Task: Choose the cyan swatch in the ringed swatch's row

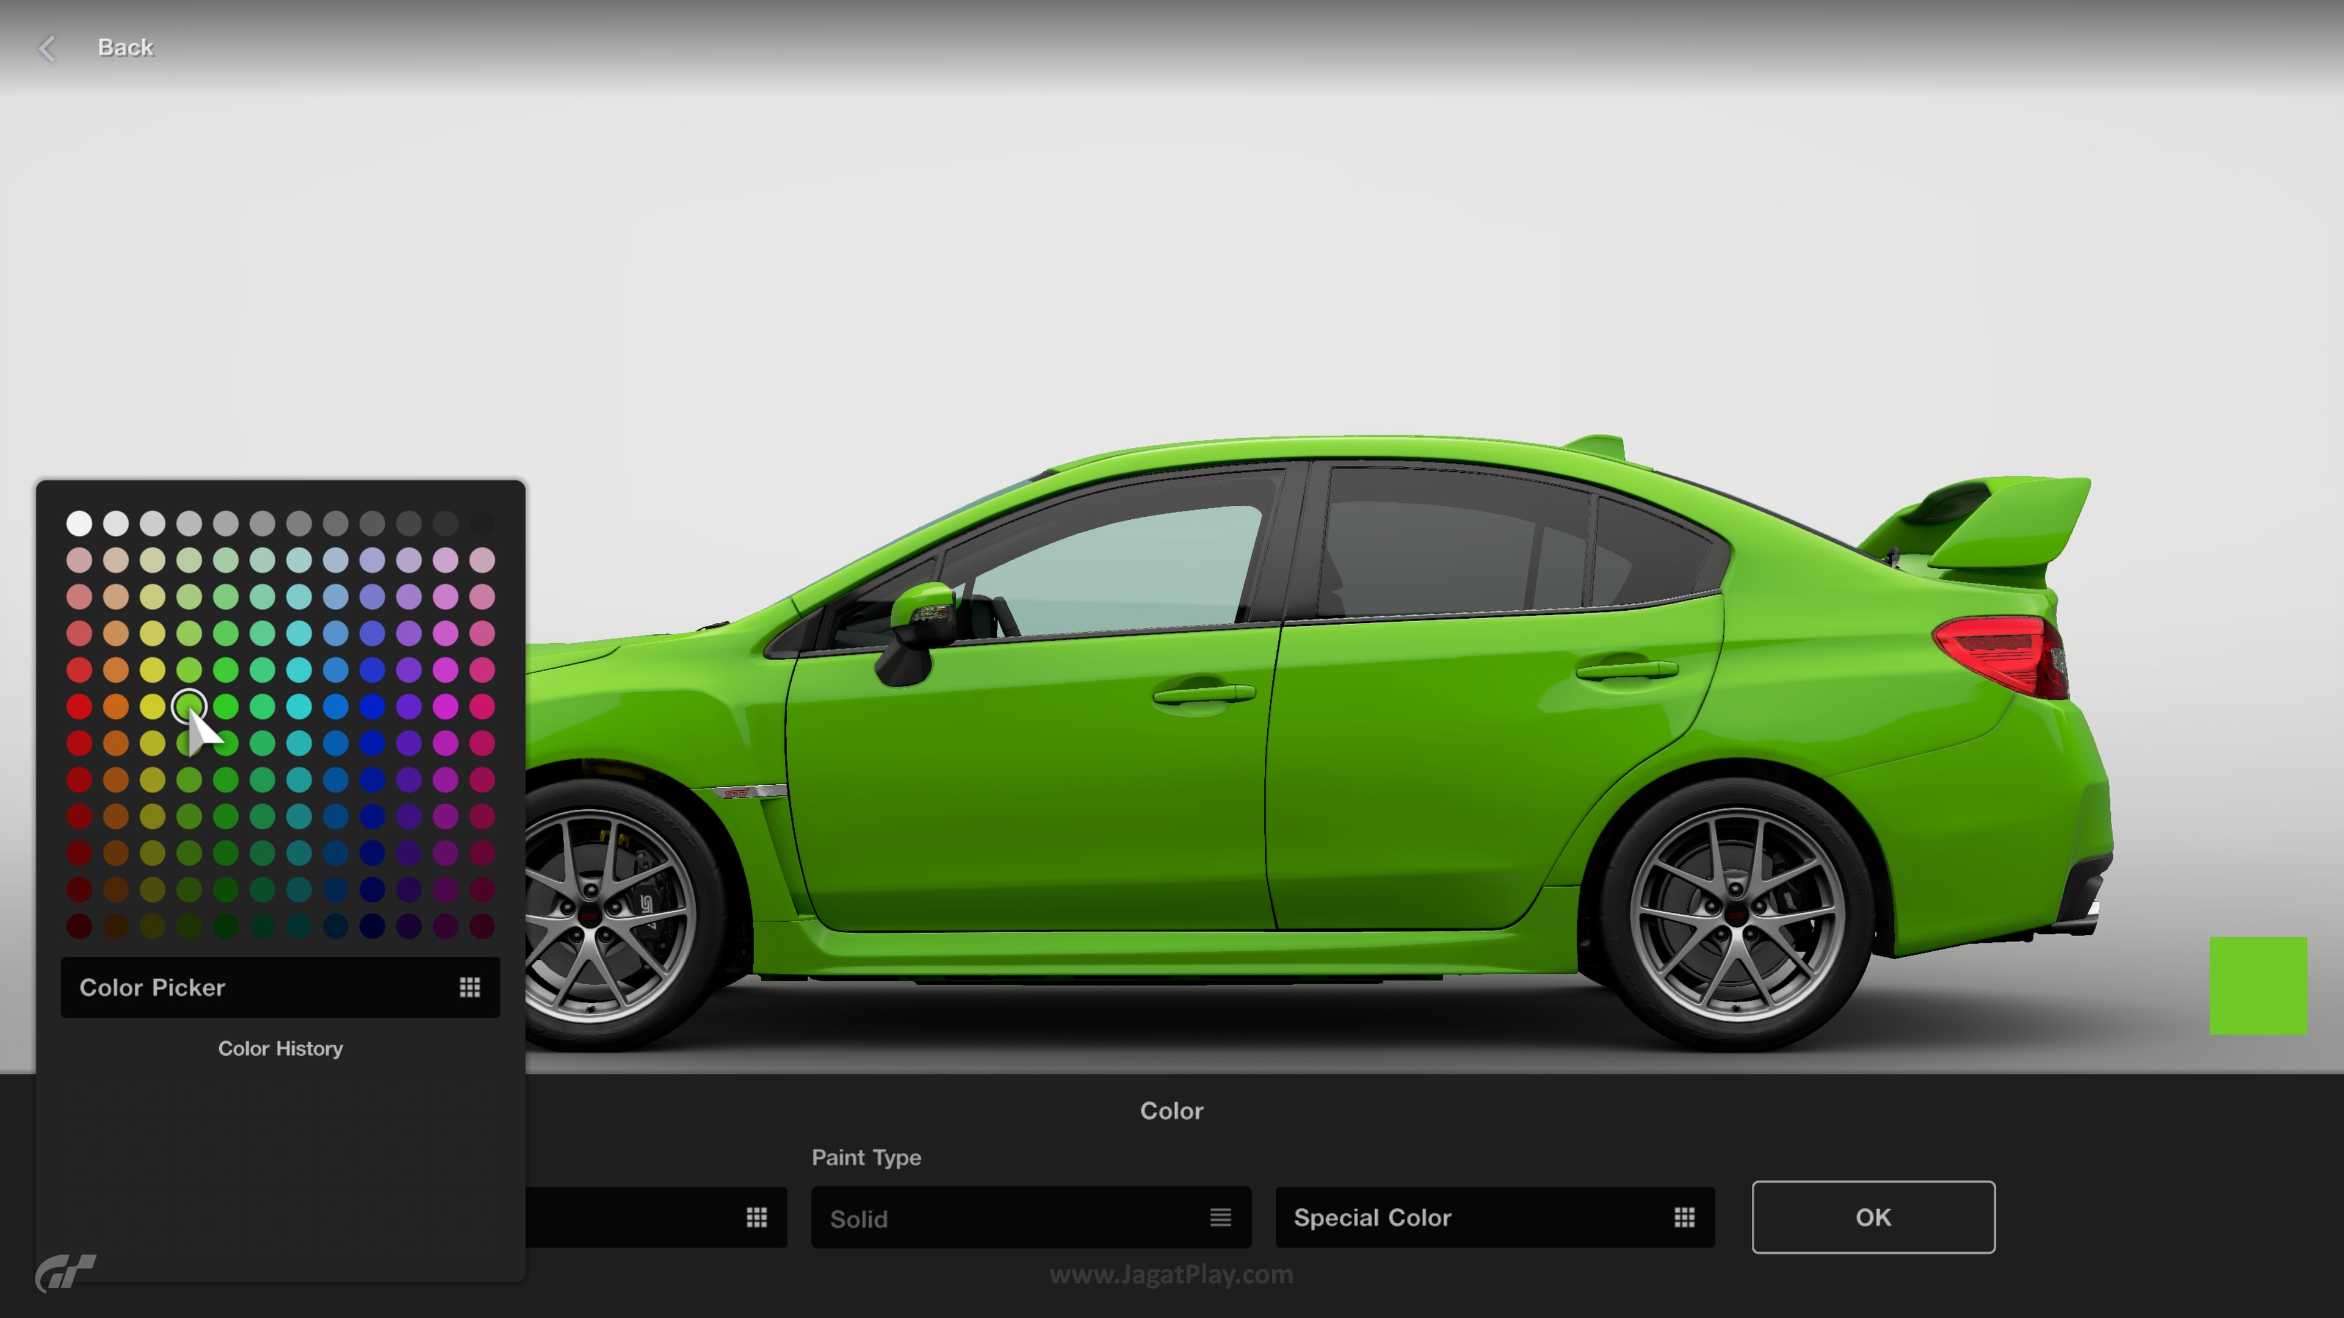Action: click(x=298, y=706)
